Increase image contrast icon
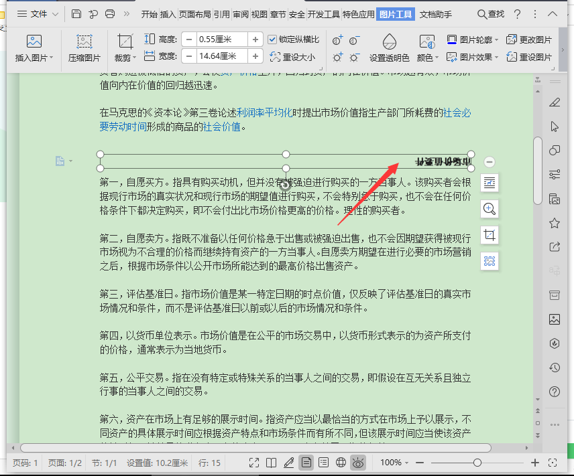 point(337,40)
